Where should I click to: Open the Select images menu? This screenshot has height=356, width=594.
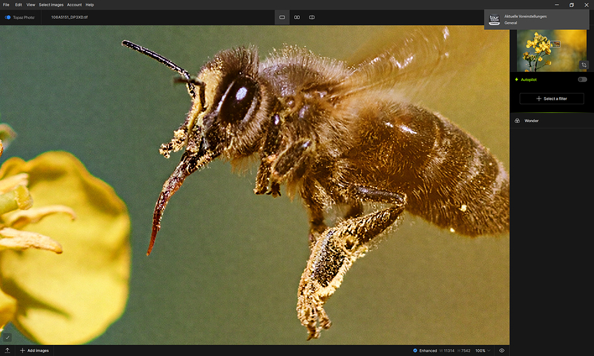click(x=51, y=5)
